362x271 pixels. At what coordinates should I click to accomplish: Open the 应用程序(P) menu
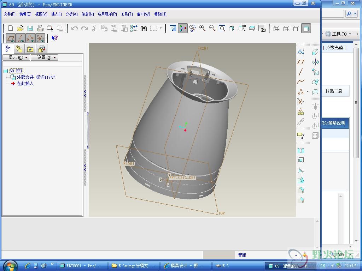pos(107,14)
